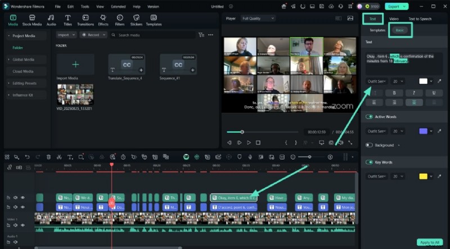Click the scissors split tool in timeline toolbar
The width and height of the screenshot is (450, 249).
pyautogui.click(x=58, y=157)
